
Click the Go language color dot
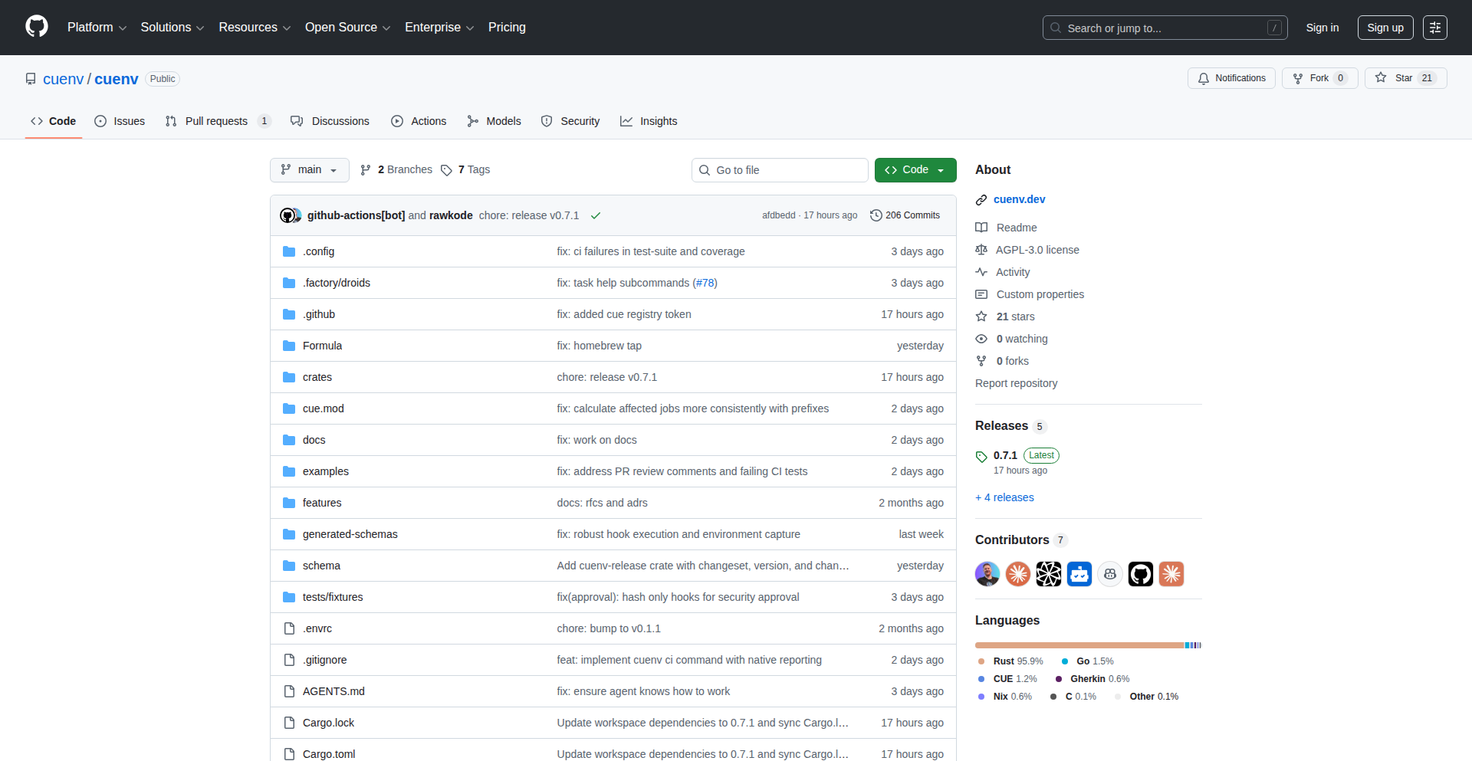[1065, 661]
